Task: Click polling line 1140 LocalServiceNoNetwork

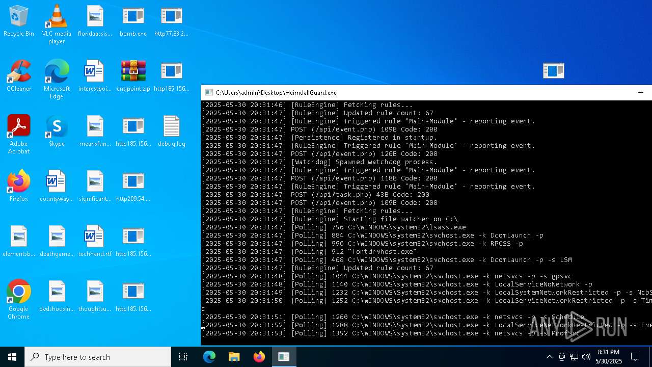Action: point(397,284)
